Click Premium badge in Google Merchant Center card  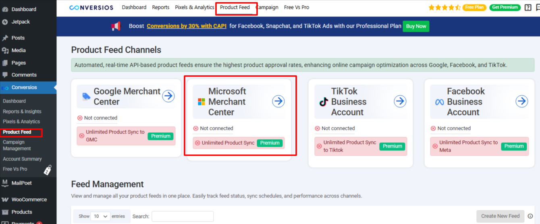(160, 136)
